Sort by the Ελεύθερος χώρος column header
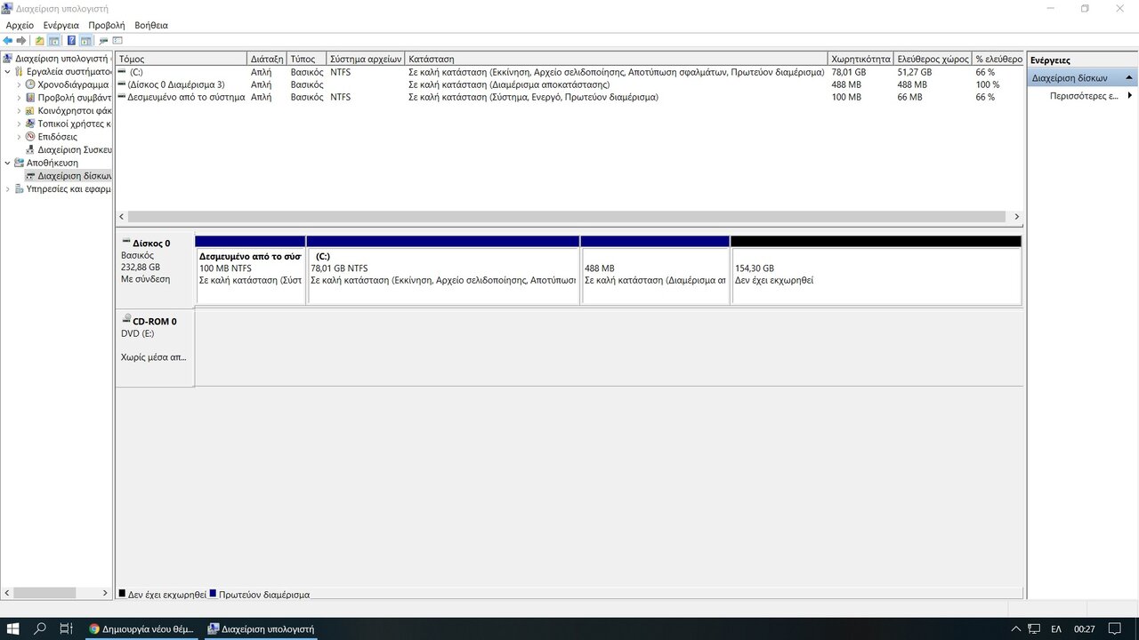Image resolution: width=1139 pixels, height=640 pixels. pyautogui.click(x=933, y=59)
